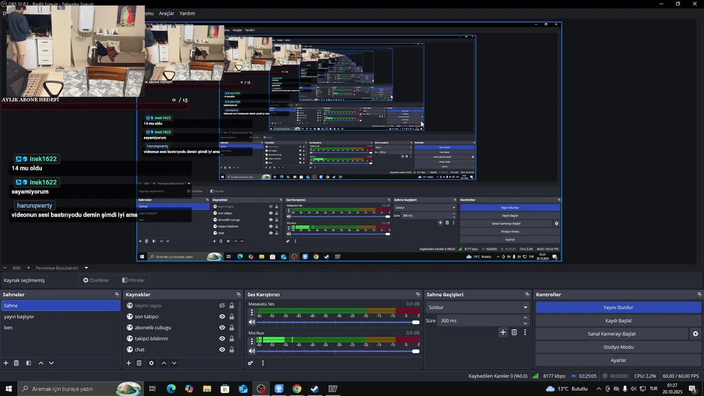Remove scene transition using trash icon
The width and height of the screenshot is (704, 396).
coord(514,332)
